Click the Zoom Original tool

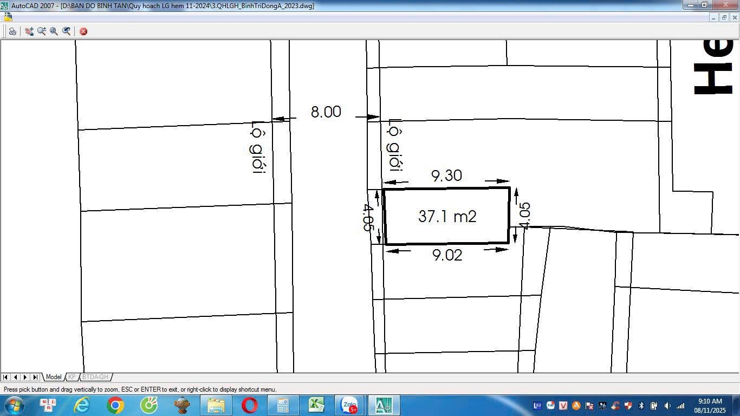[67, 31]
